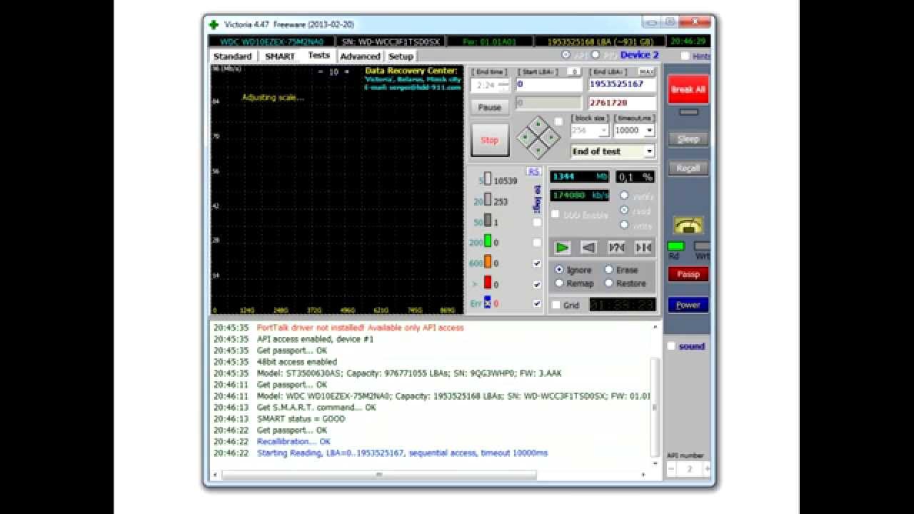The height and width of the screenshot is (514, 914).
Task: Click the RS button above log column
Action: (x=533, y=171)
